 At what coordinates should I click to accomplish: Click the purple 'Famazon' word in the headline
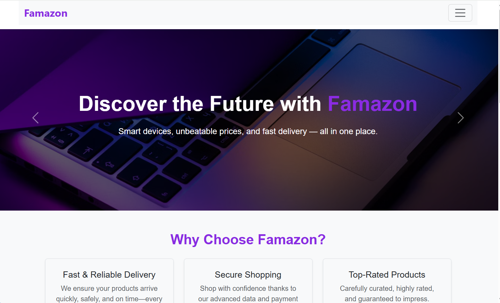(x=372, y=104)
